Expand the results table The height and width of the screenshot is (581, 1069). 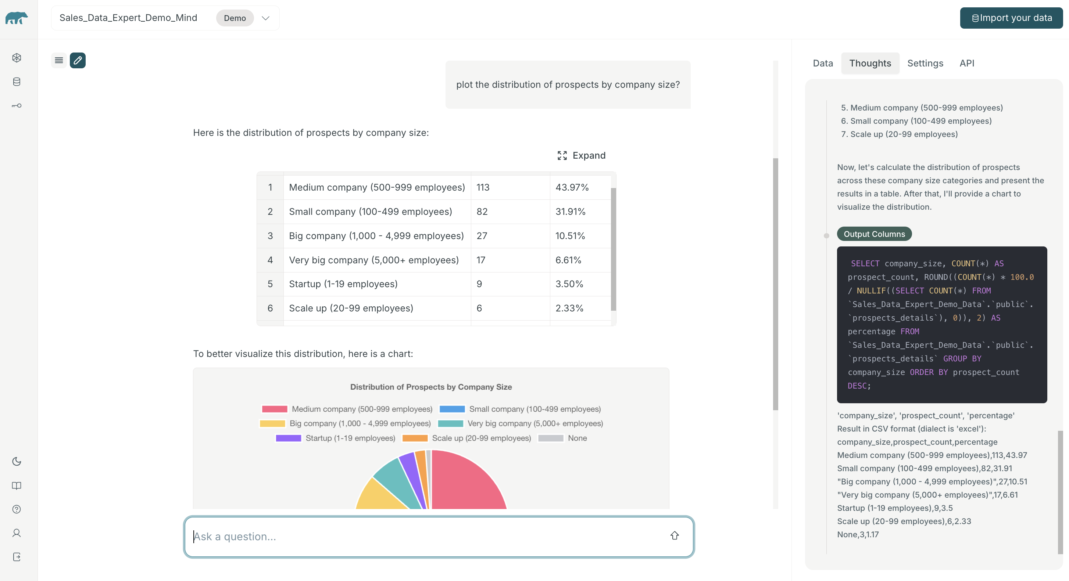(582, 155)
